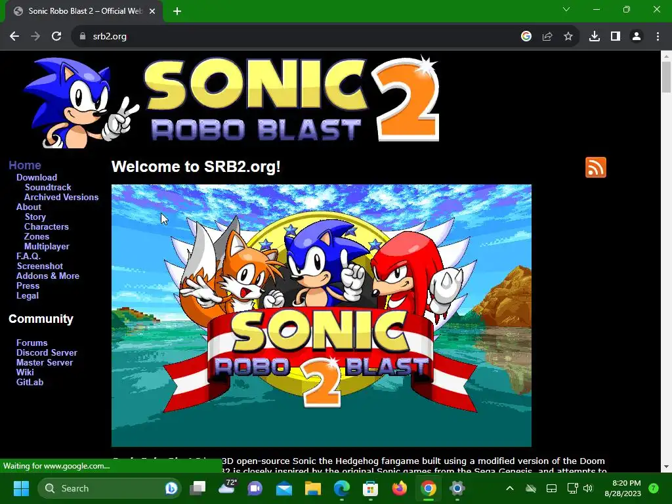Open Bing Chat icon in search box
This screenshot has width=672, height=504.
(171, 488)
